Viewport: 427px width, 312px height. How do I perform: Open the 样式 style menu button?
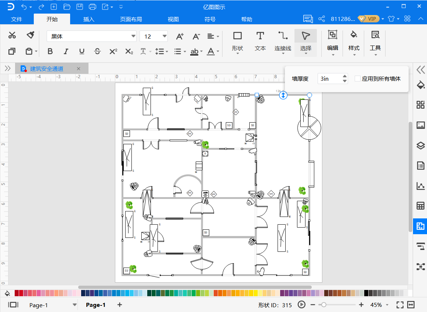(x=354, y=42)
